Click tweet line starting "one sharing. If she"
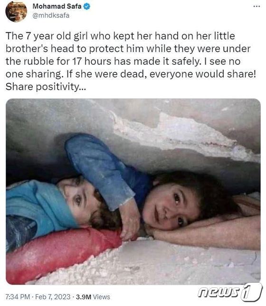This screenshot has height=306, width=266. coord(131,74)
